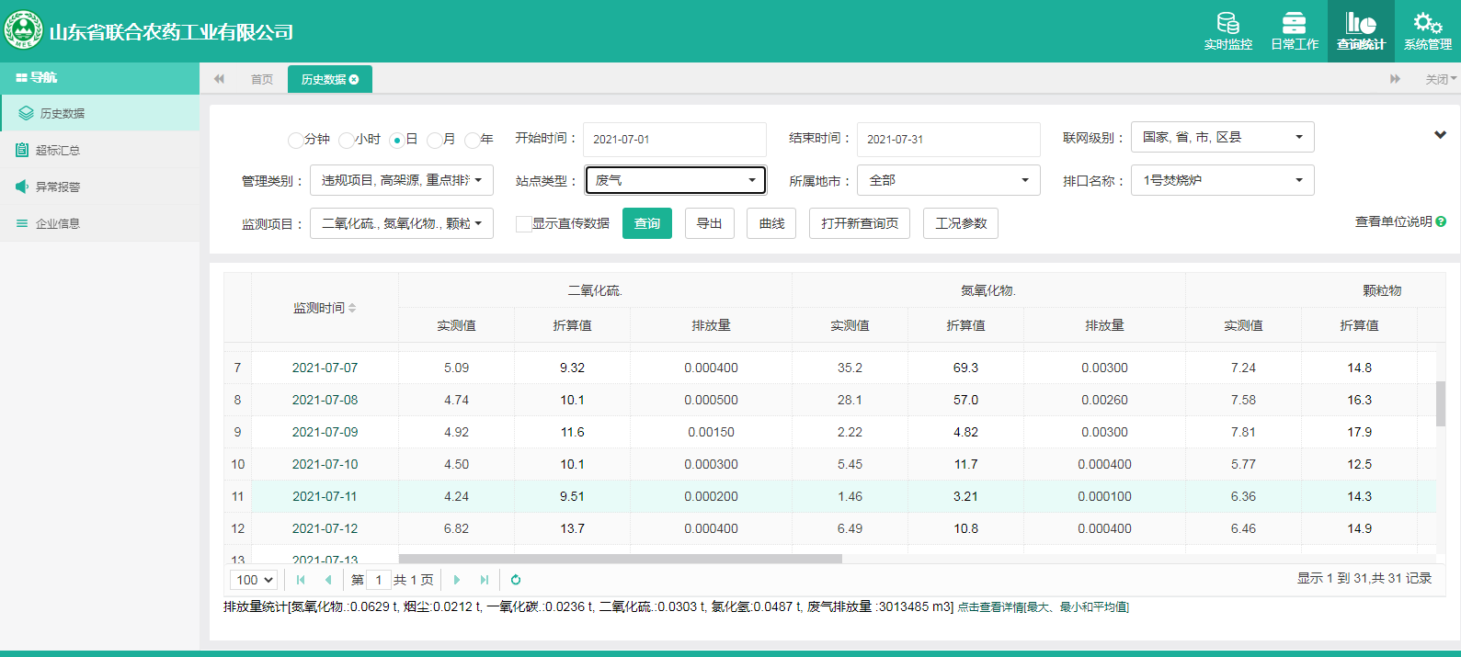Collapse the filter panel with chevron
This screenshot has height=657, width=1461.
coord(1440,135)
